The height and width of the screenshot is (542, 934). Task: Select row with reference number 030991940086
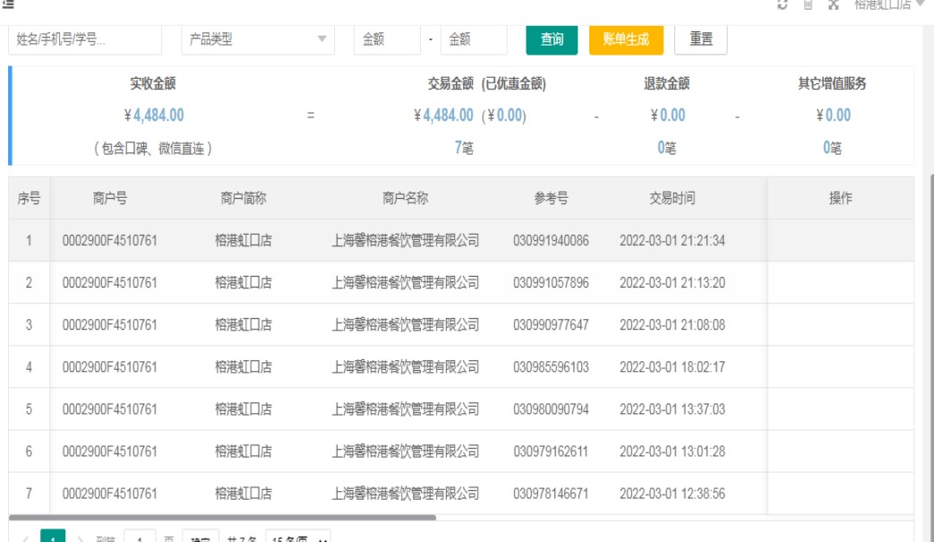(551, 240)
